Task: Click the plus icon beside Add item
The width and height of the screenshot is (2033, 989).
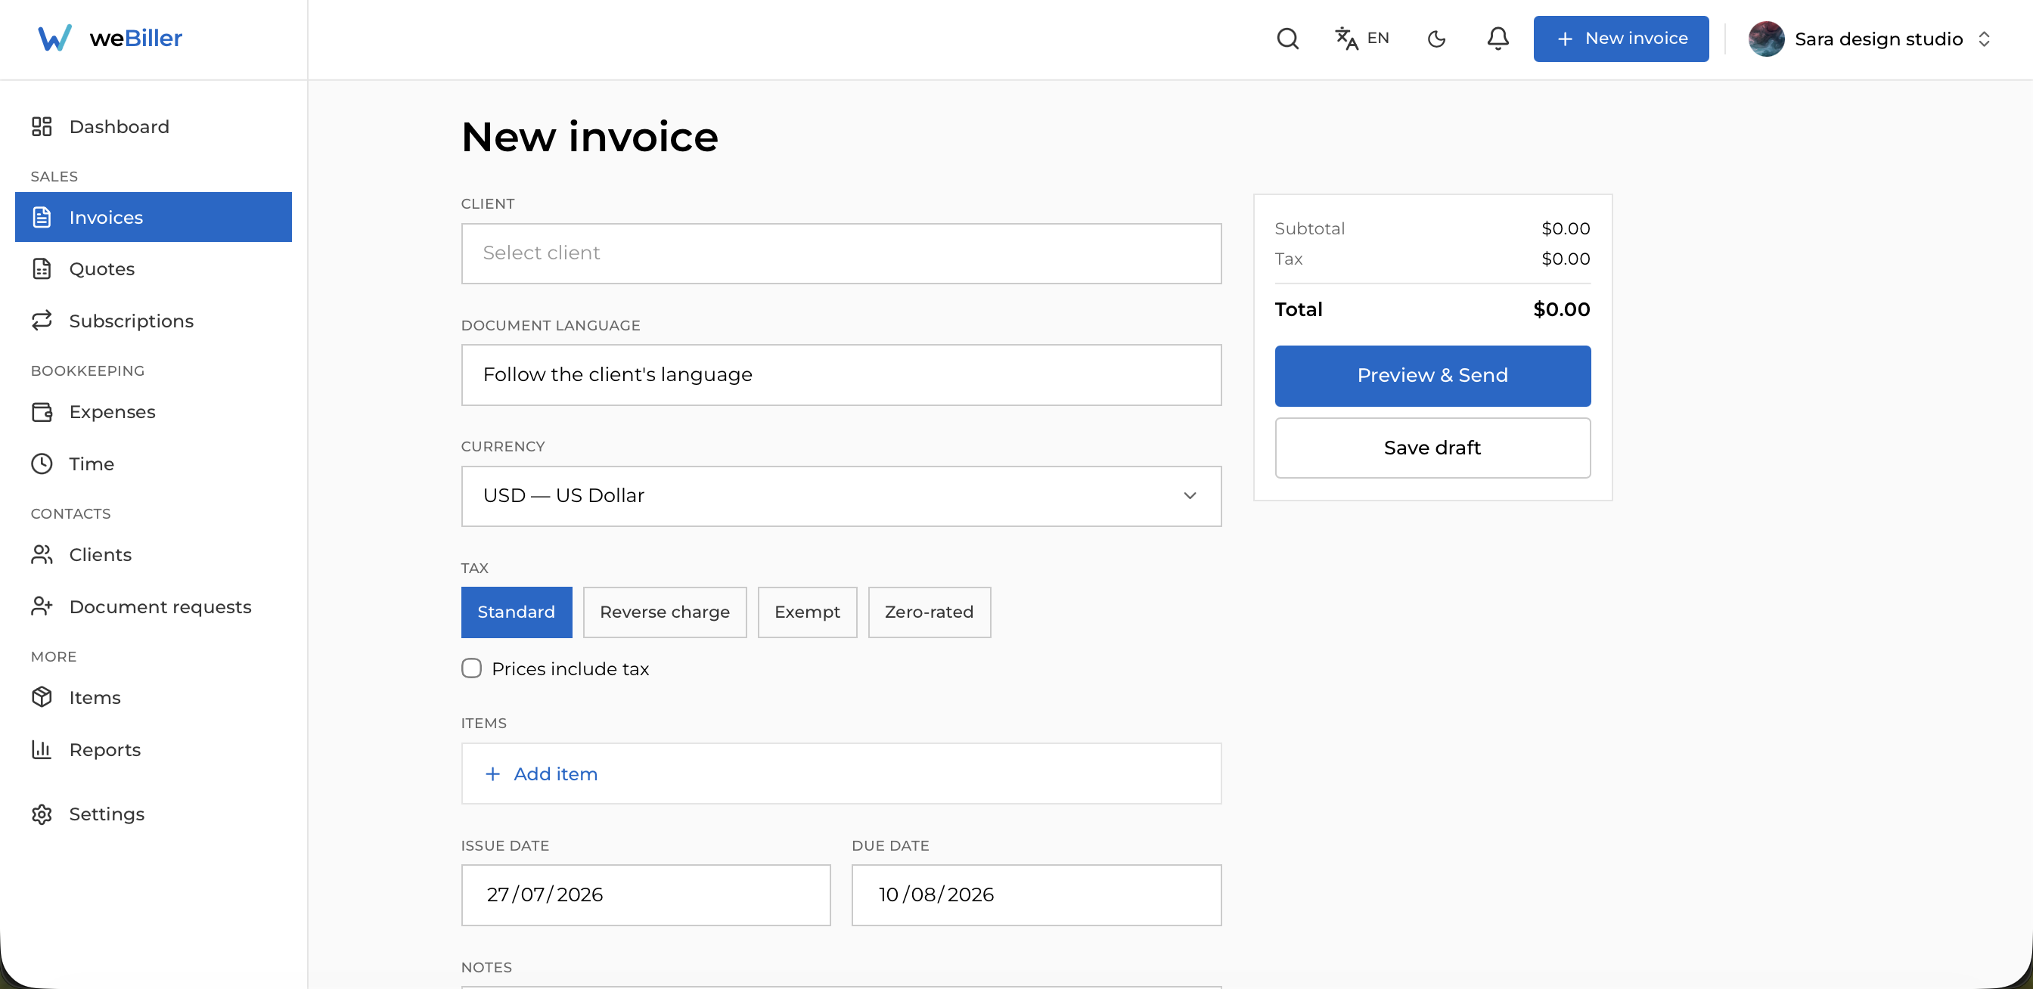Action: (x=492, y=774)
